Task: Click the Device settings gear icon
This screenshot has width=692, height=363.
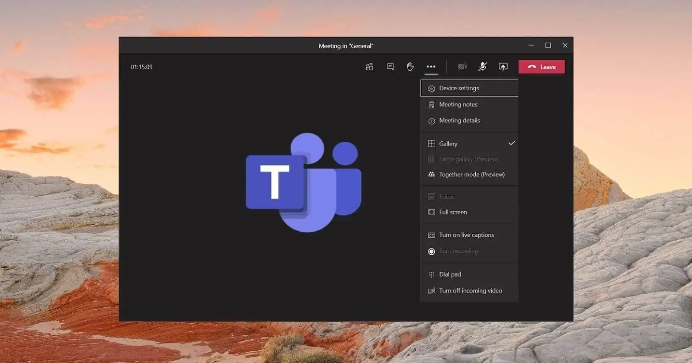Action: [431, 89]
